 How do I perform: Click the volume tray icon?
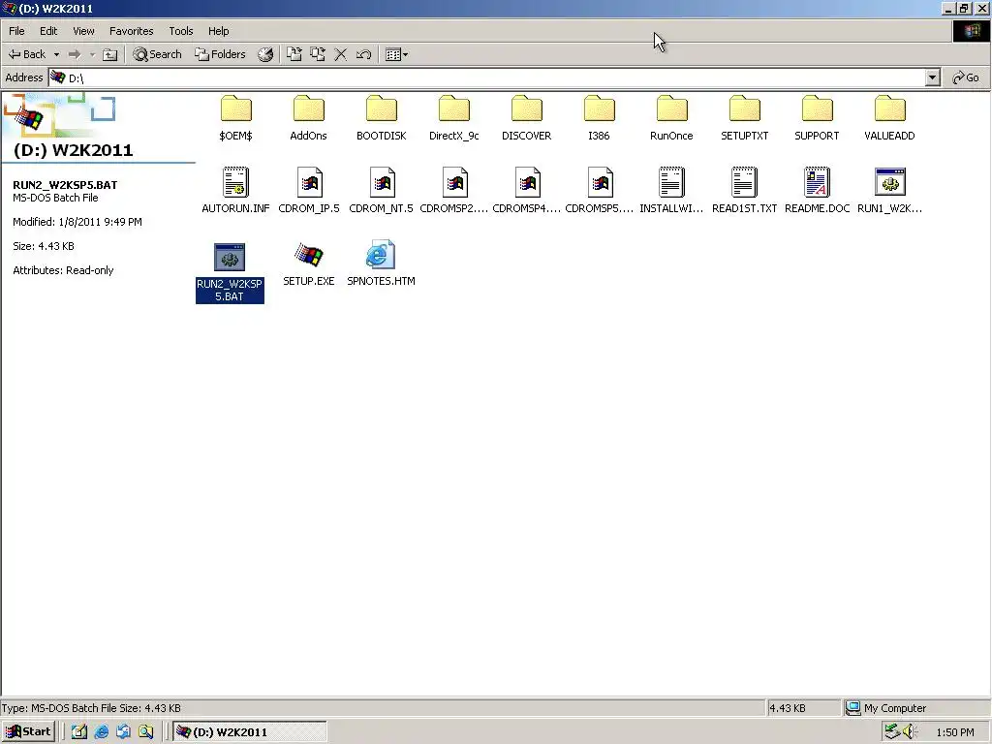(910, 732)
